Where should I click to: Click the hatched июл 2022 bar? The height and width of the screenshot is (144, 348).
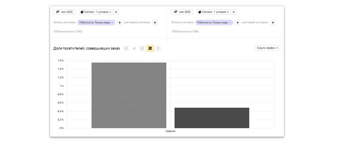coord(129,95)
